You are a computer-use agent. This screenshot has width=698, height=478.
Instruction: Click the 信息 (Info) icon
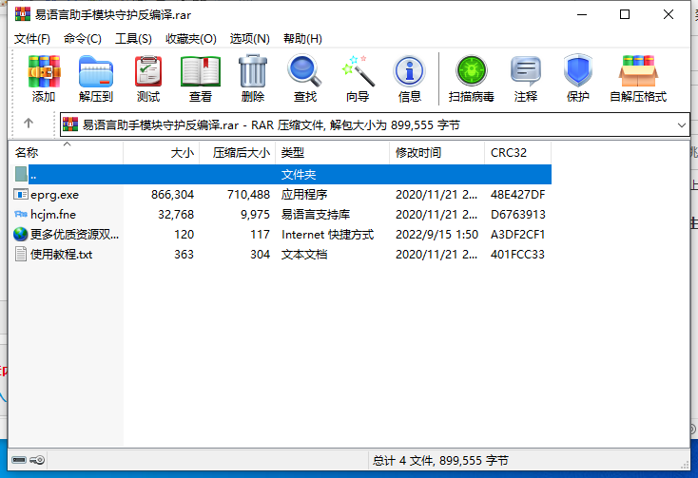410,71
